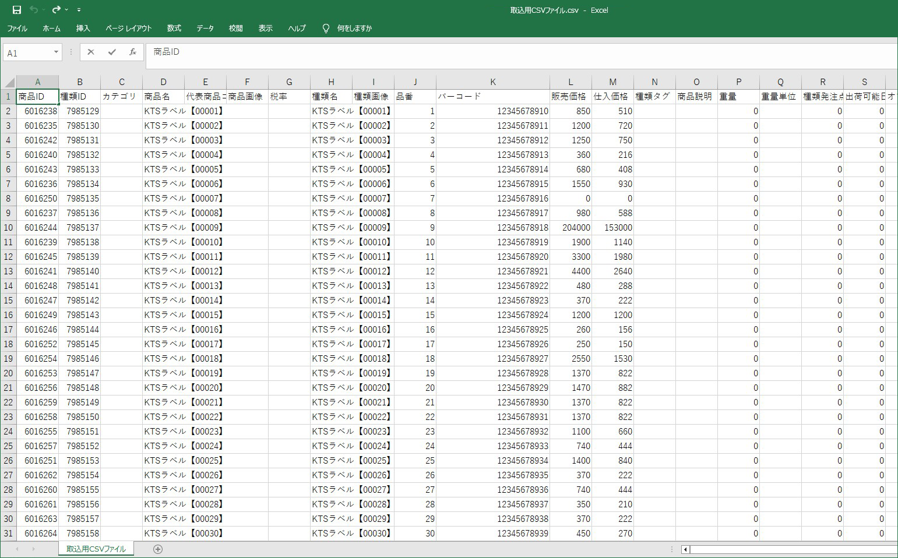Open the Redo history dropdown arrow
The width and height of the screenshot is (898, 558).
pyautogui.click(x=66, y=10)
